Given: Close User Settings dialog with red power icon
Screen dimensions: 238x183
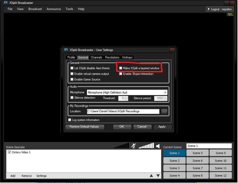Looking at the screenshot, I should pos(172,50).
